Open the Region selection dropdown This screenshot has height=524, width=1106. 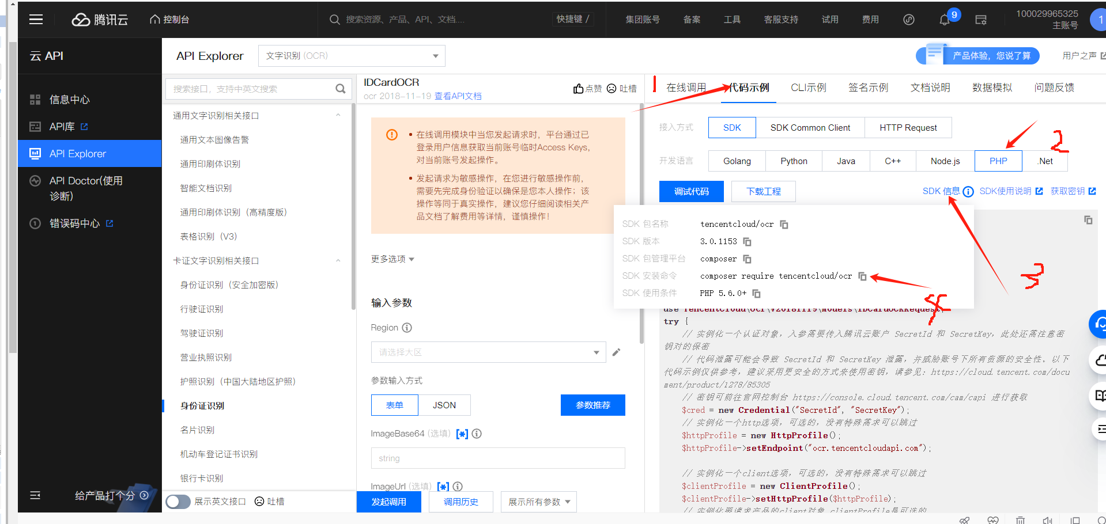(x=488, y=352)
